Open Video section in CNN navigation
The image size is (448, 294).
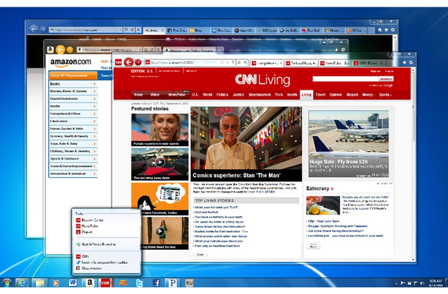coord(154,95)
